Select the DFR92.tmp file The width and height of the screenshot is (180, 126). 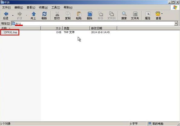pos(10,32)
